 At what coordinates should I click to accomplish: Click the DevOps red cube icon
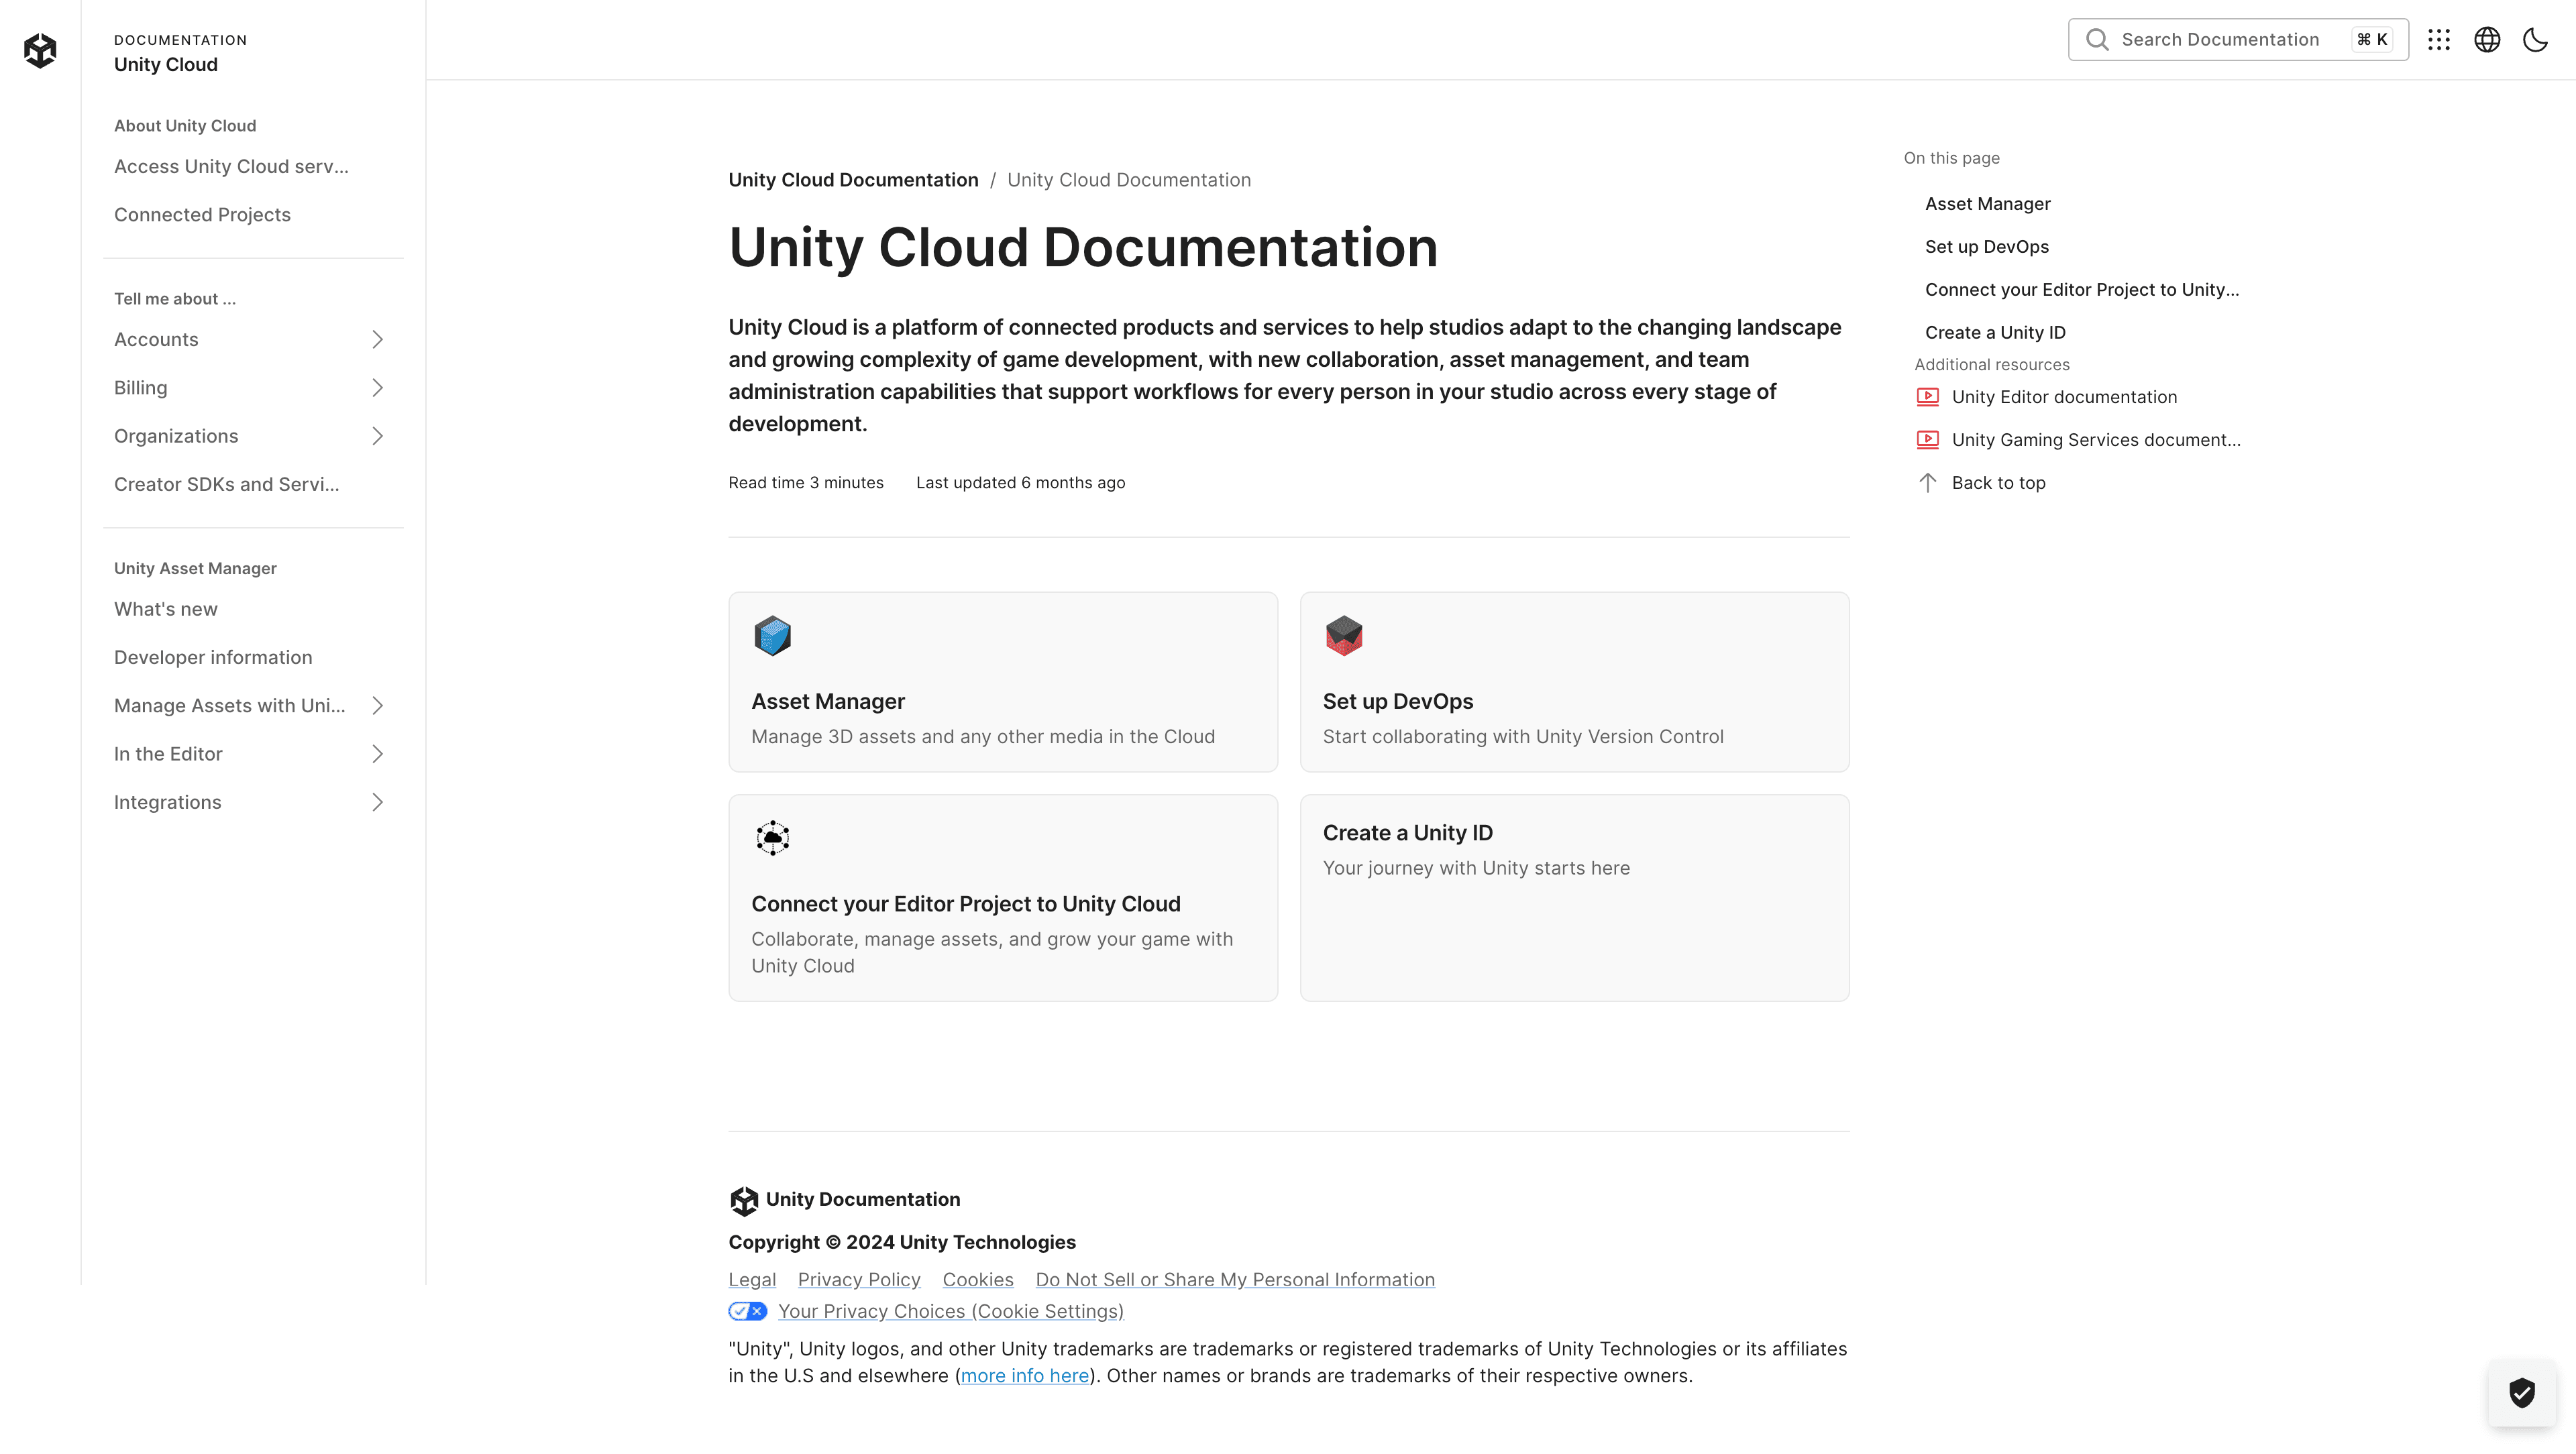click(x=1343, y=636)
